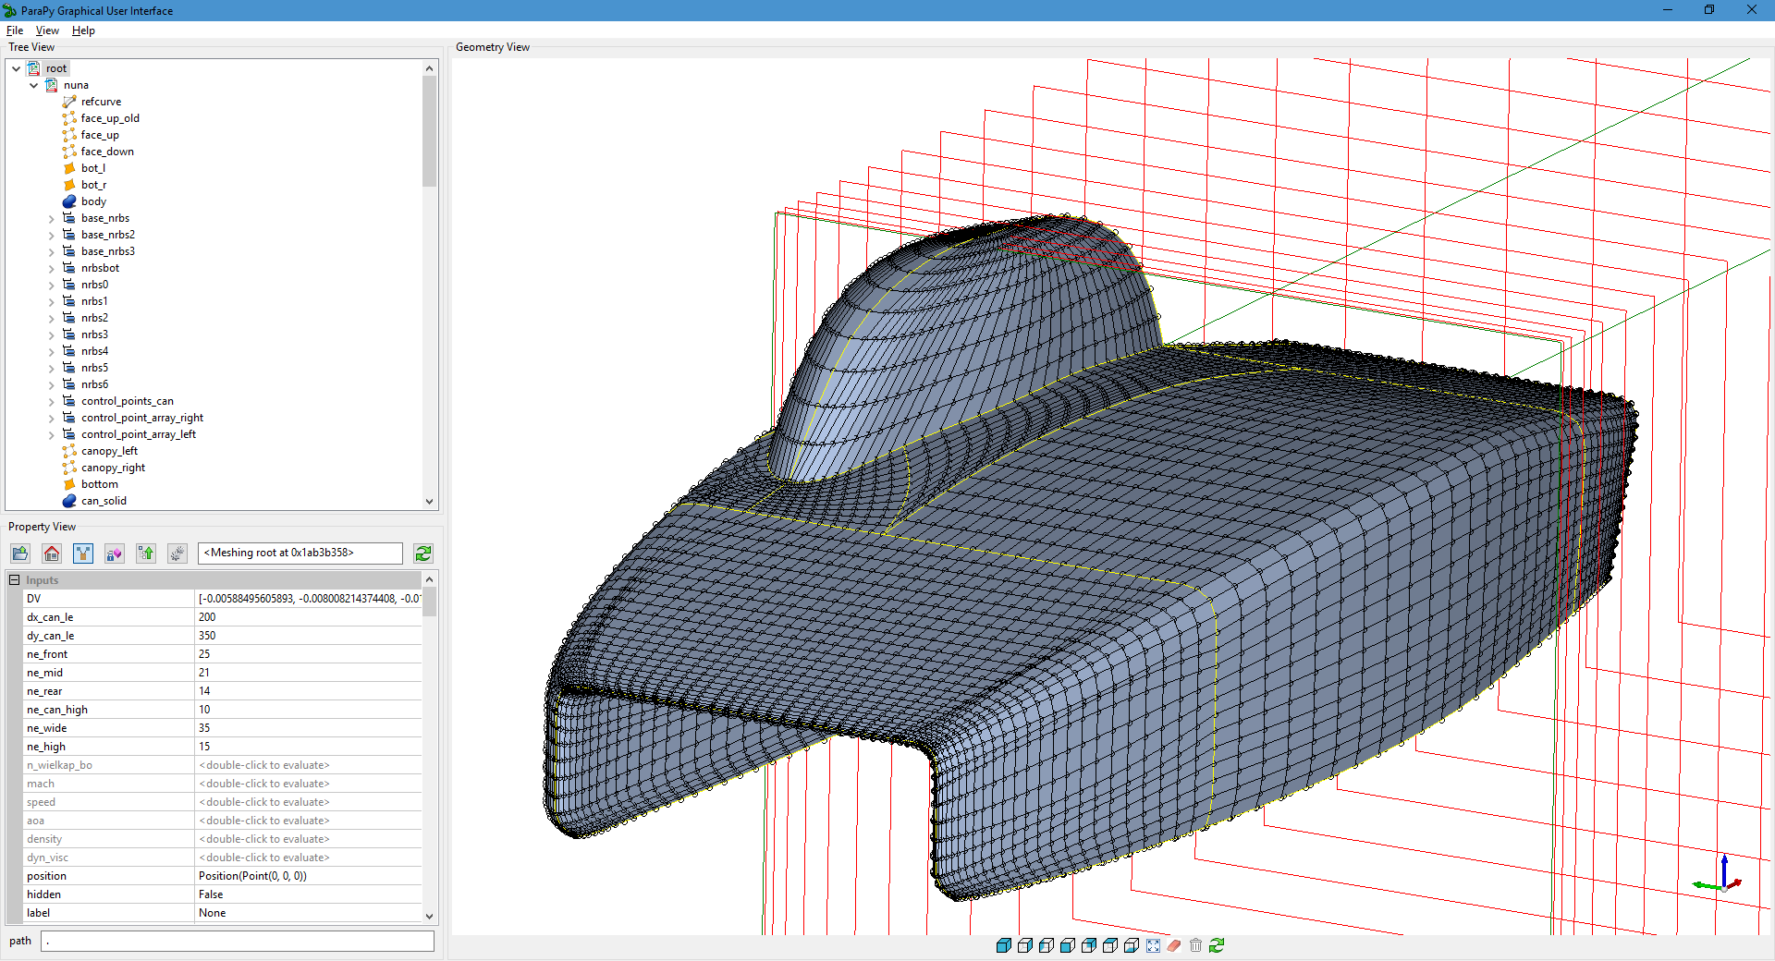Toggle the highlighted tree-diagram button in Property View

(83, 553)
